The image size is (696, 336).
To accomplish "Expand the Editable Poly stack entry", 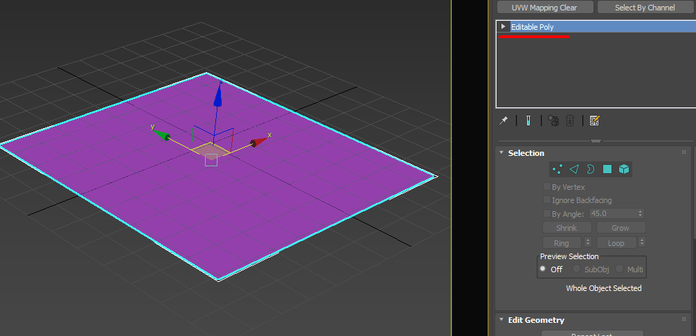I will (x=503, y=26).
